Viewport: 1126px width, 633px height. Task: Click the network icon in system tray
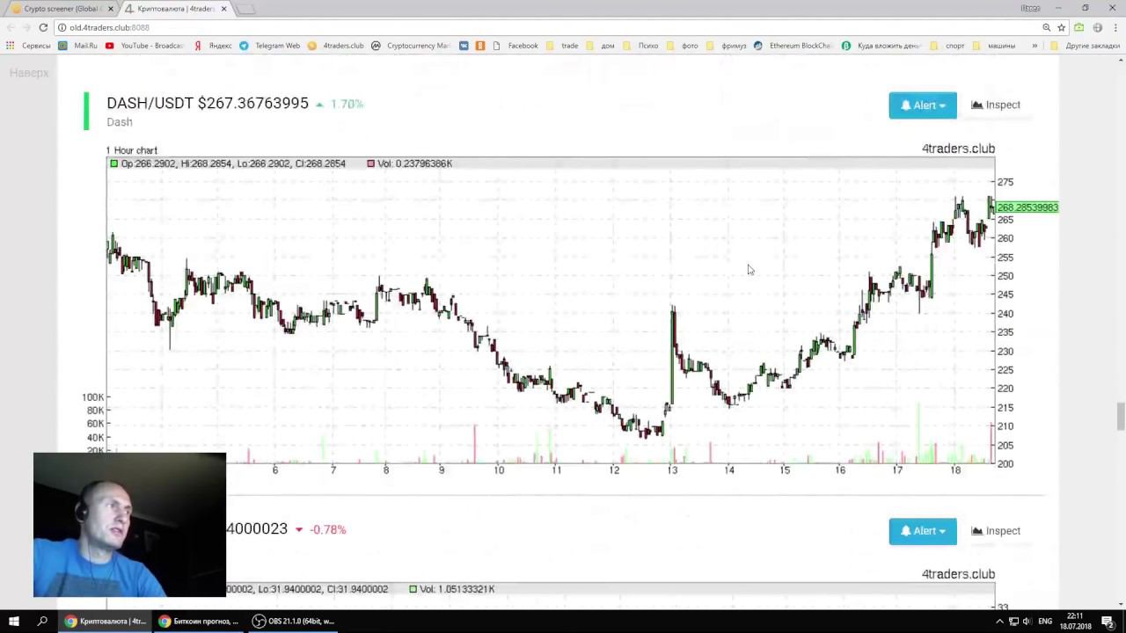point(1013,622)
